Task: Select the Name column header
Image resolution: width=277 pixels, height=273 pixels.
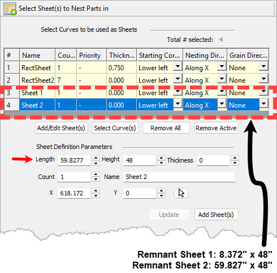Action: [x=37, y=55]
